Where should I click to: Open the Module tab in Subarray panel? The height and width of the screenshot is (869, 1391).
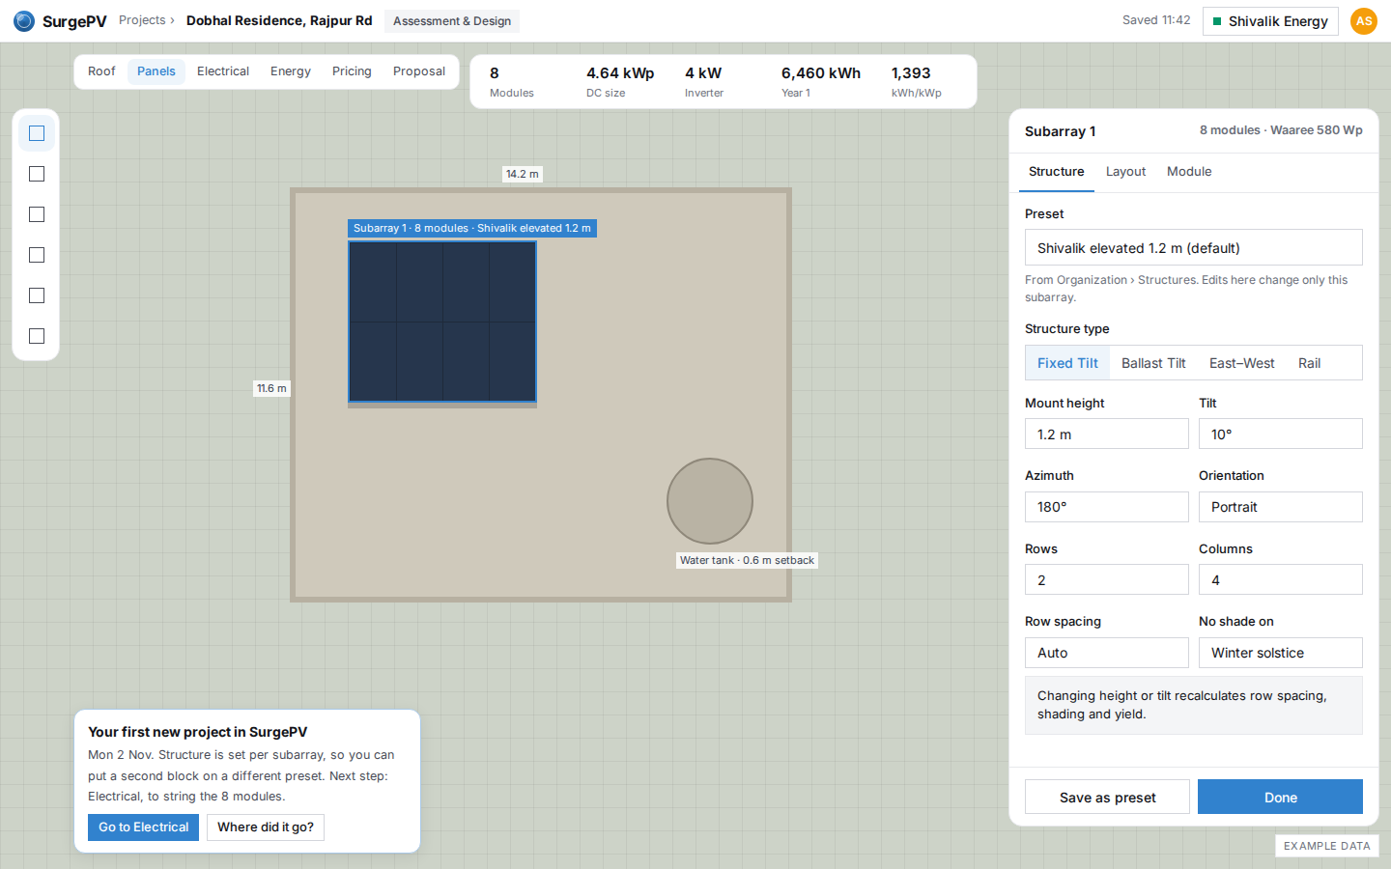pyautogui.click(x=1189, y=172)
